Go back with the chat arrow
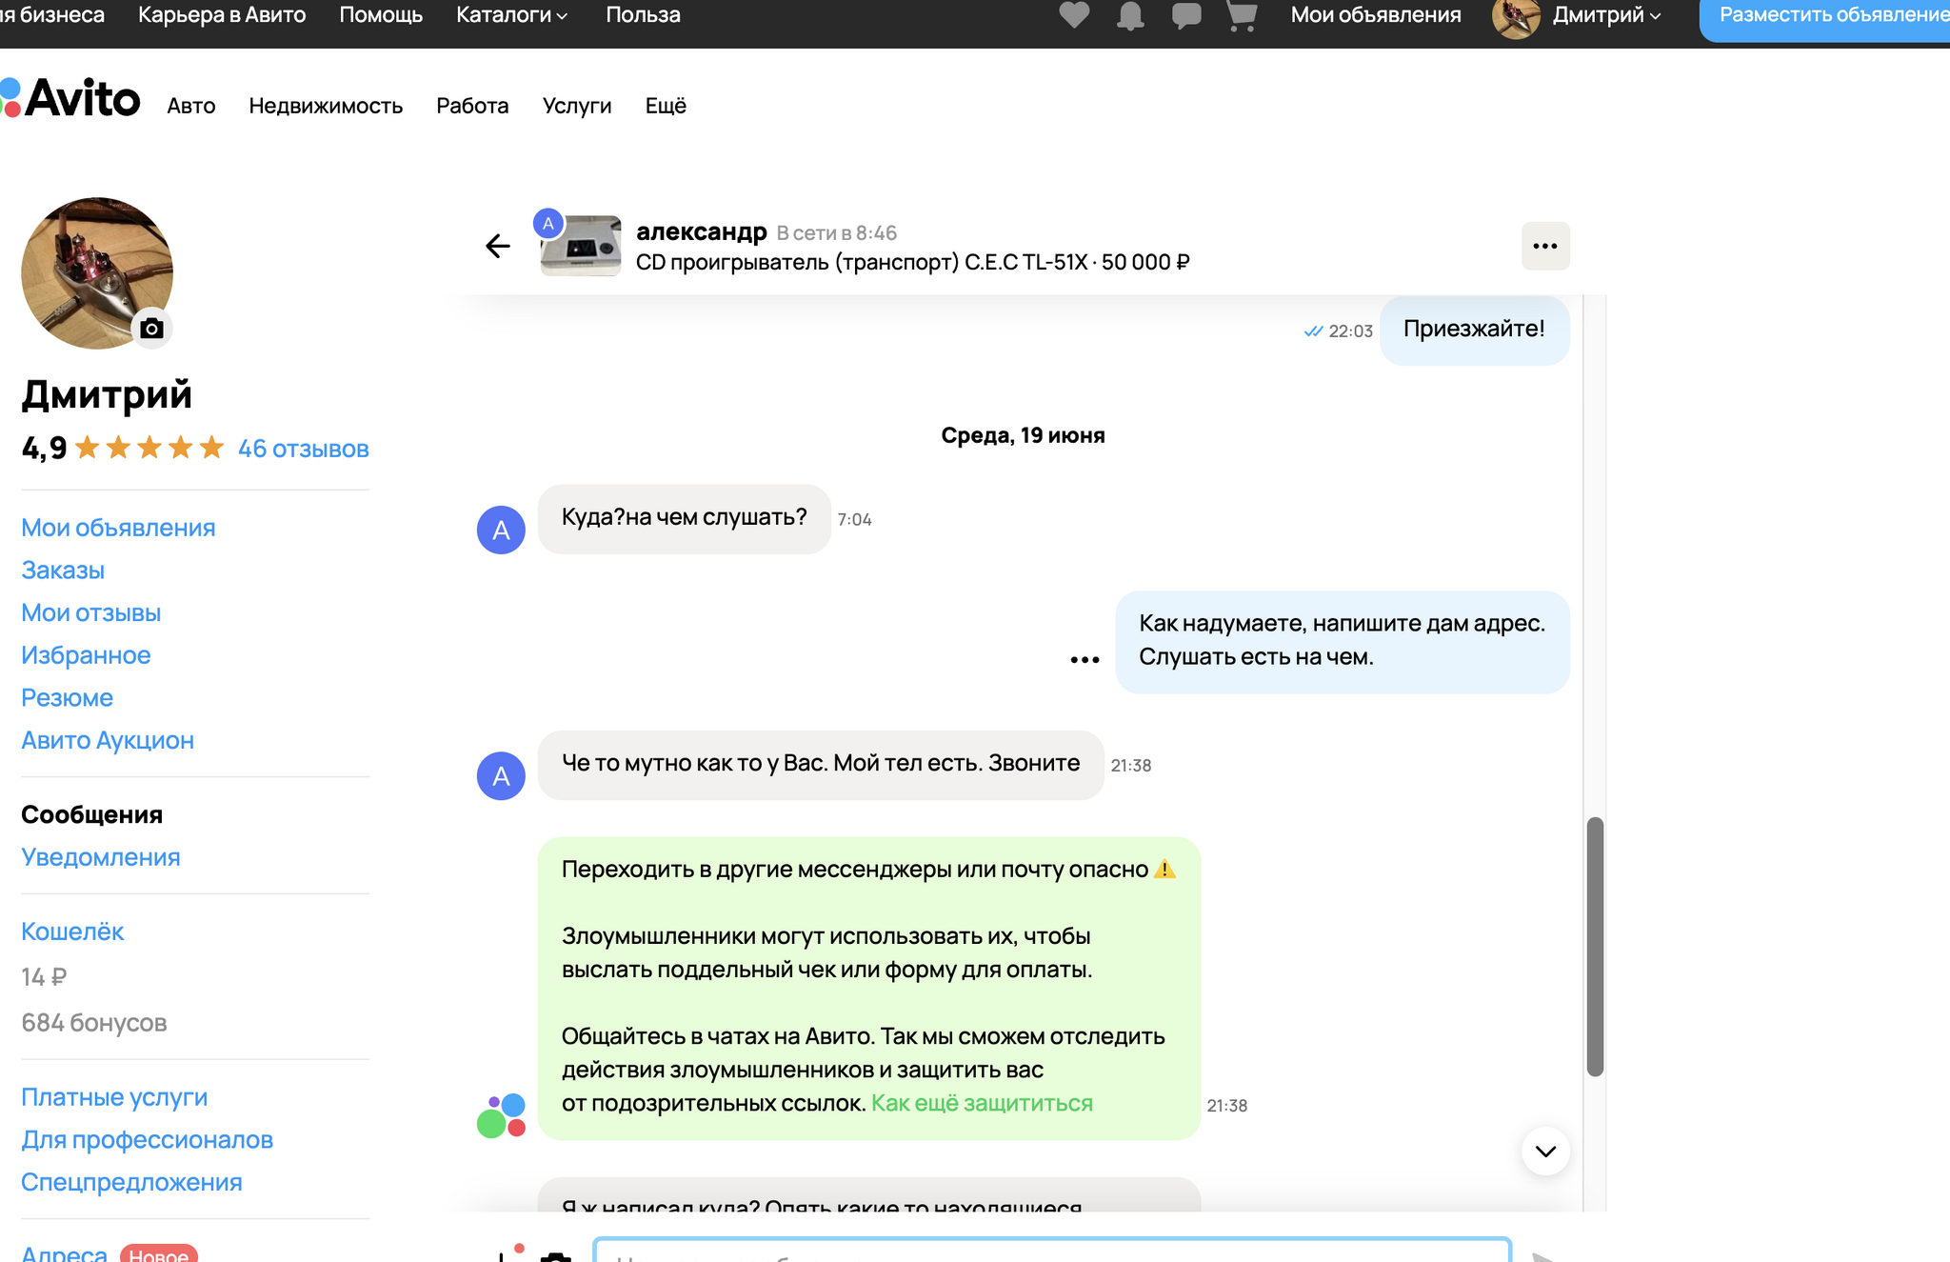This screenshot has height=1262, width=1950. coord(498,246)
